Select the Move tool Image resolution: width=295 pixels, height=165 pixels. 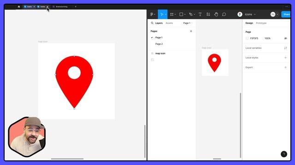point(162,14)
